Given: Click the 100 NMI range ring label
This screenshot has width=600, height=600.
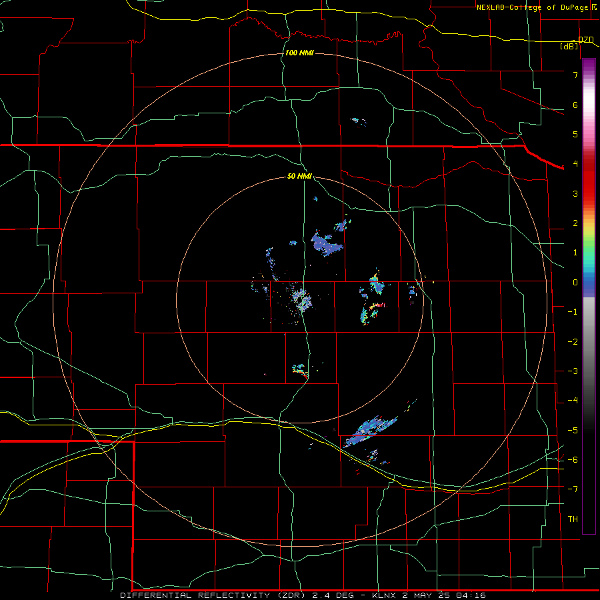Looking at the screenshot, I should pyautogui.click(x=299, y=53).
